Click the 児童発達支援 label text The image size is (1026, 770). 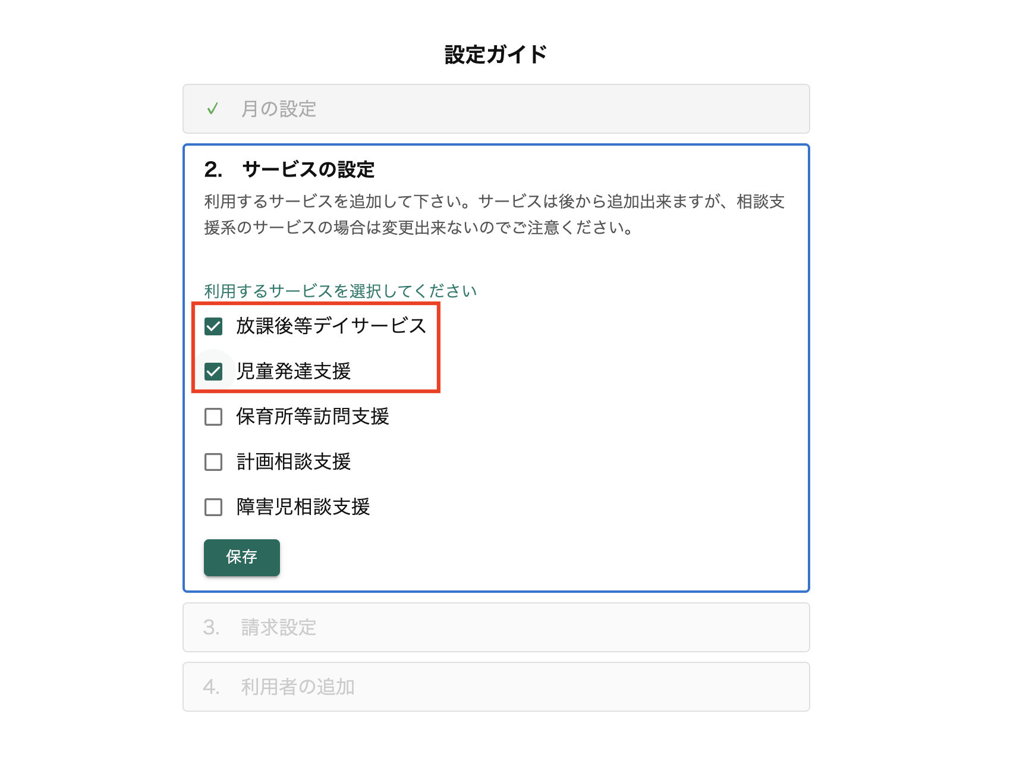pos(294,372)
